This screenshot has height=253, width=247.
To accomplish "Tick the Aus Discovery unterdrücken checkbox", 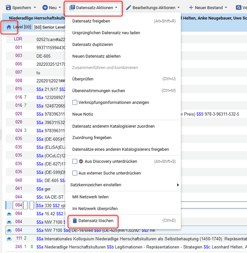I will 75,162.
